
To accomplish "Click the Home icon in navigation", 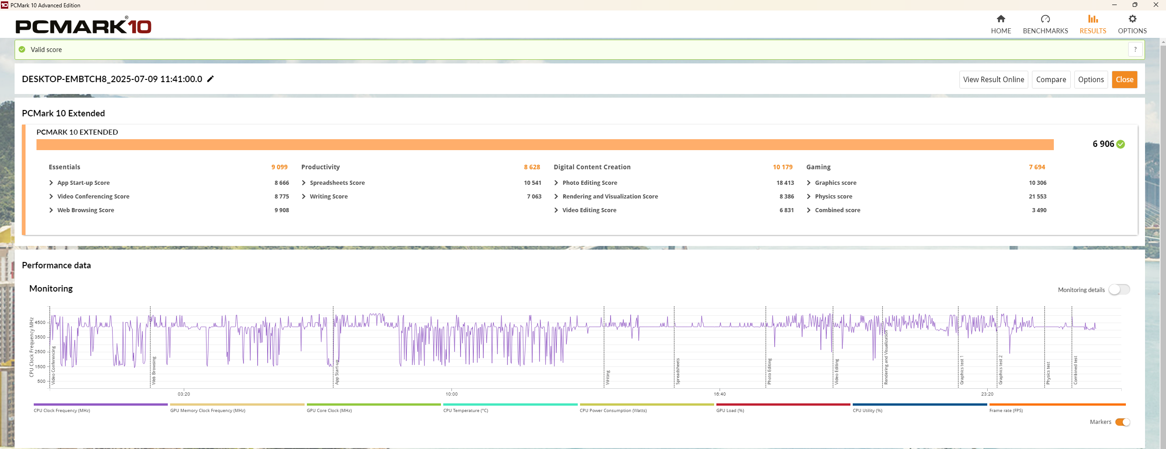I will [x=1000, y=19].
